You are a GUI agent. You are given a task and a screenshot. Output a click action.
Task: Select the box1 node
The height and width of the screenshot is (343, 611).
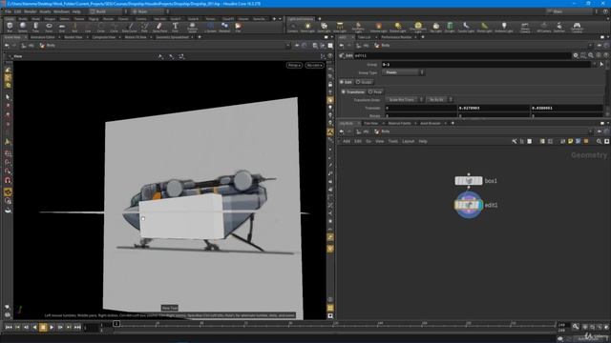tap(469, 181)
